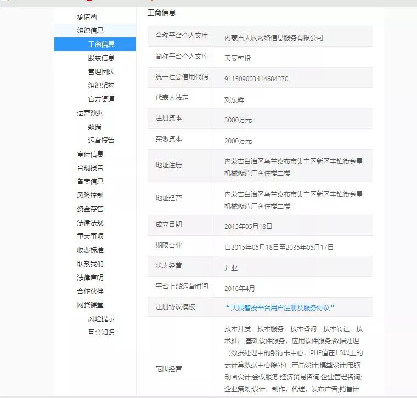Click the business term 自2015年05月18日至2035年05月17日

tap(279, 247)
